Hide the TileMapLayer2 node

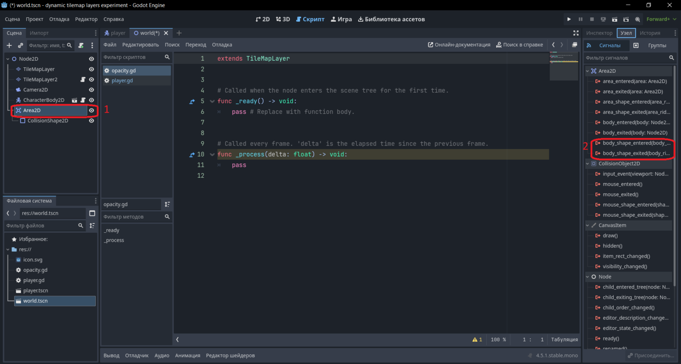[x=91, y=79]
